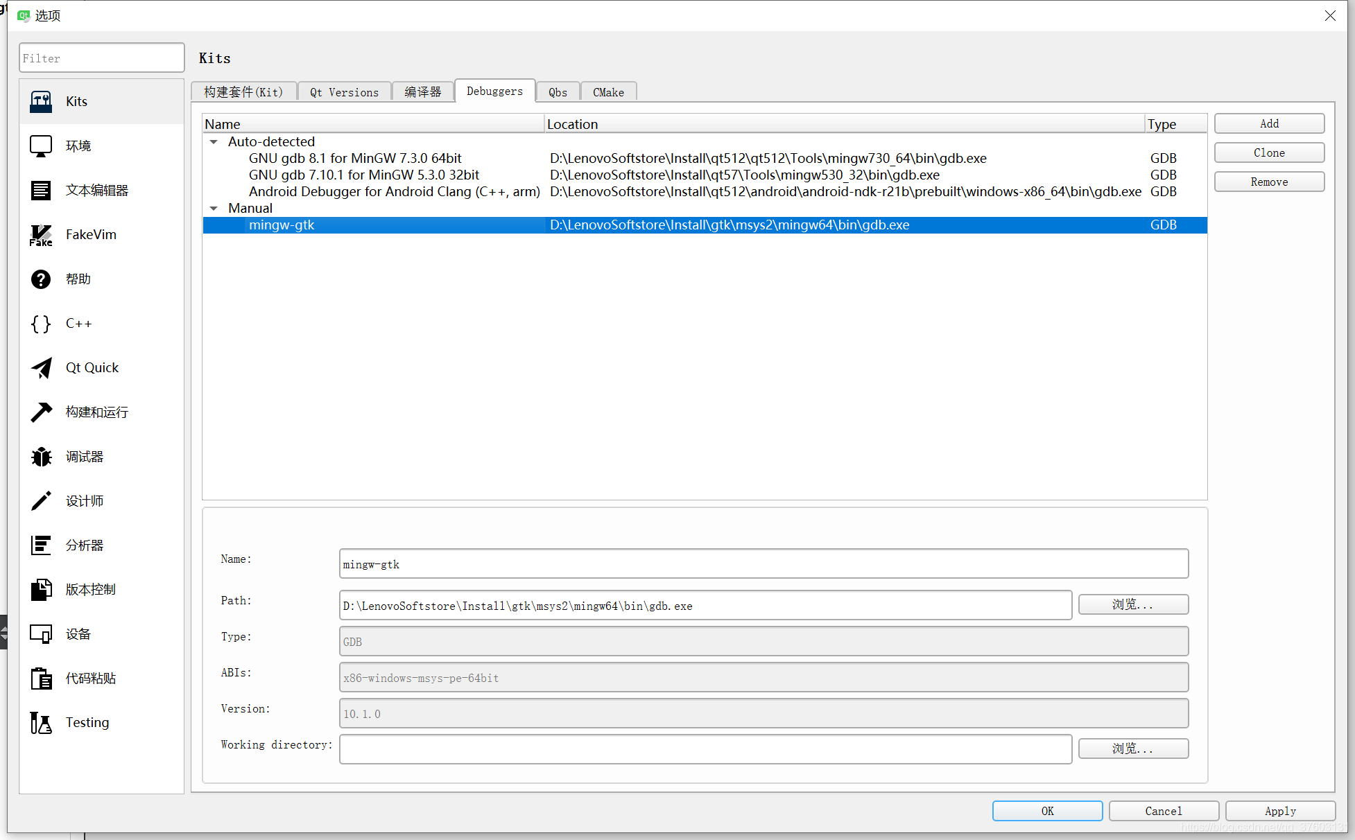Click the Version 10.1.0 field
1355x840 pixels.
pos(763,713)
